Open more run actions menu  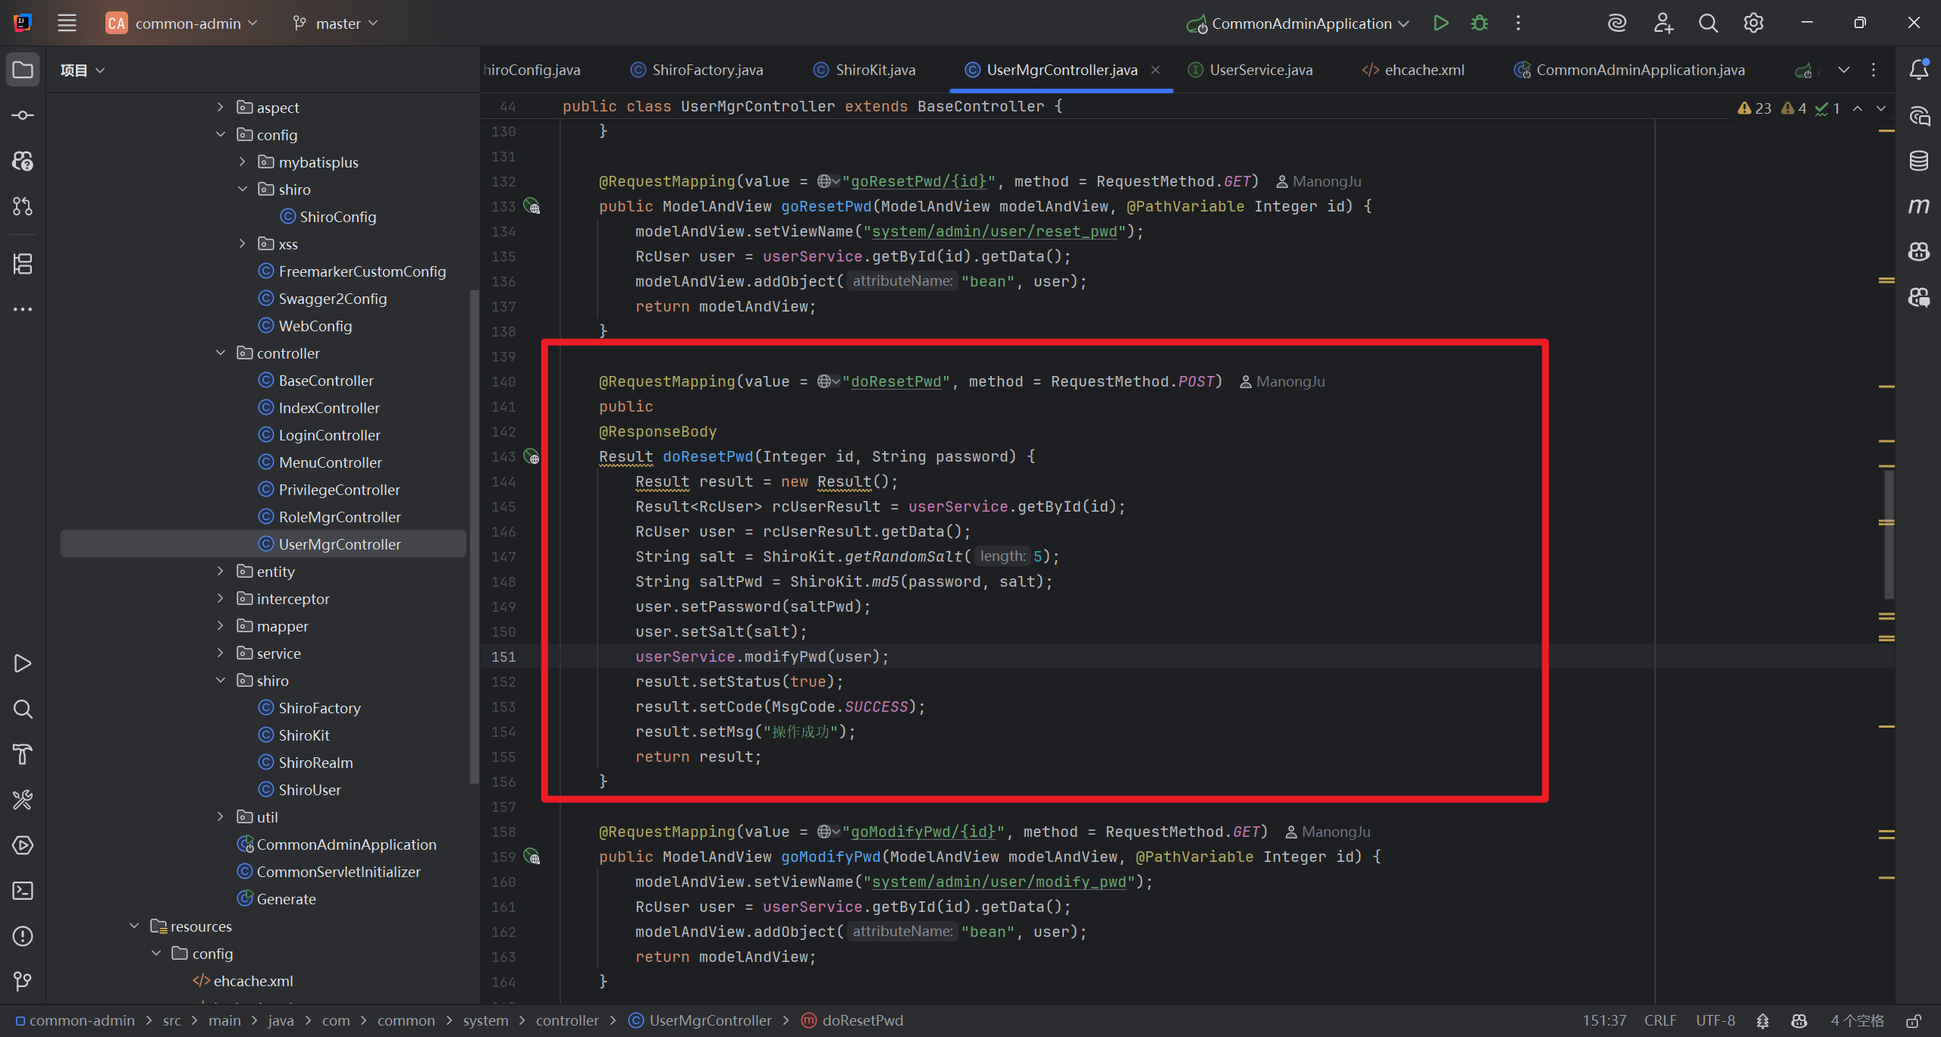tap(1518, 23)
